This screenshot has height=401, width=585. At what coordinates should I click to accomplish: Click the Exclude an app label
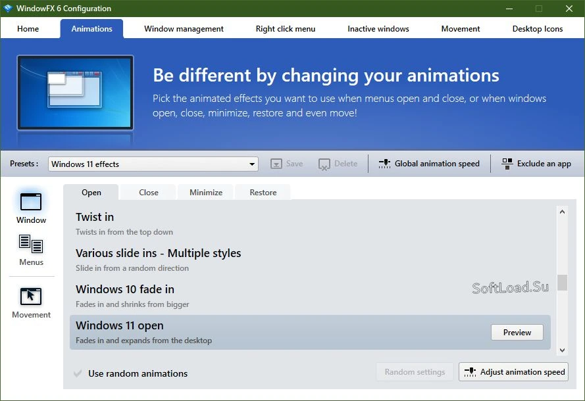(x=544, y=164)
